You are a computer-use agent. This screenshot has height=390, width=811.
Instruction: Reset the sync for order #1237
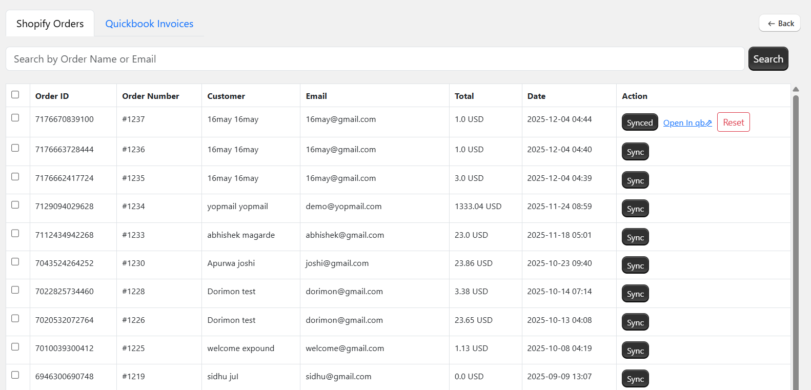click(733, 122)
